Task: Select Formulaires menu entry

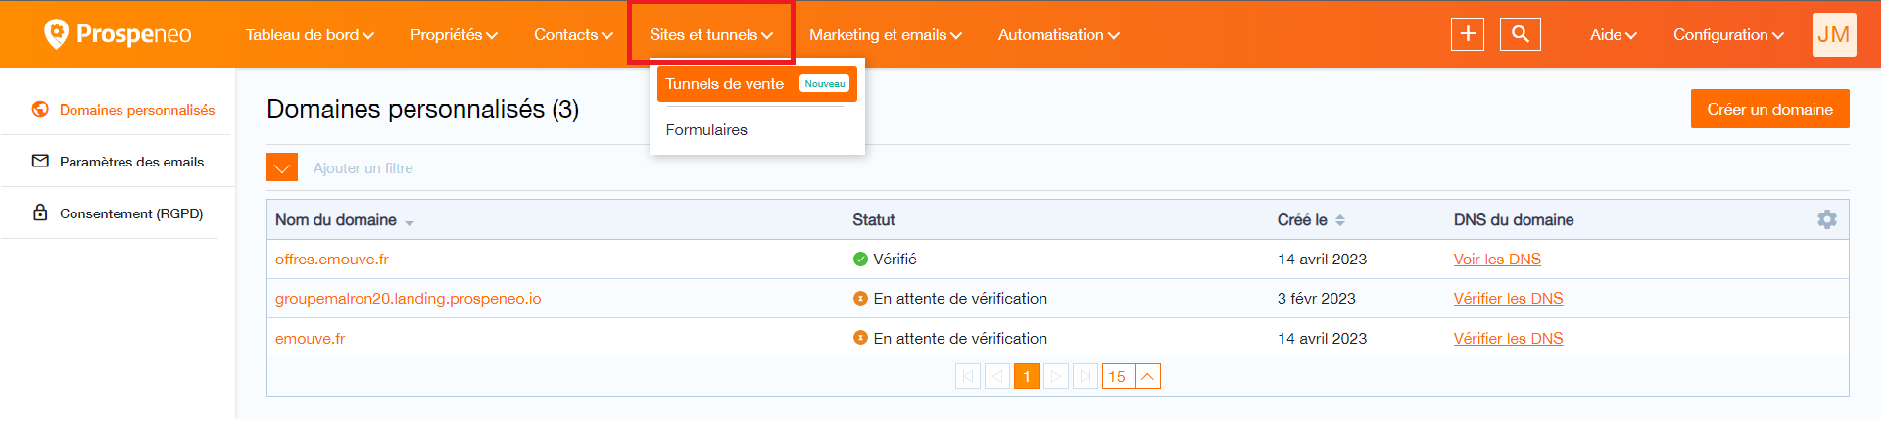Action: [x=706, y=130]
